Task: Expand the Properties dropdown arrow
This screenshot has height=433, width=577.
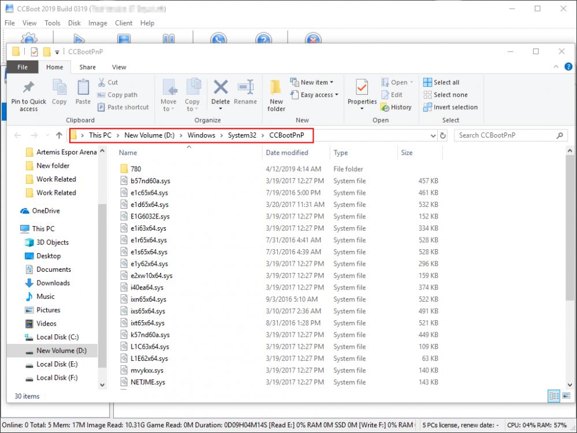Action: pyautogui.click(x=362, y=109)
